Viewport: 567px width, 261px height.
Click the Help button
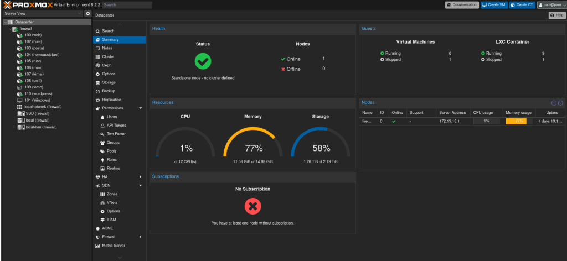pos(557,15)
